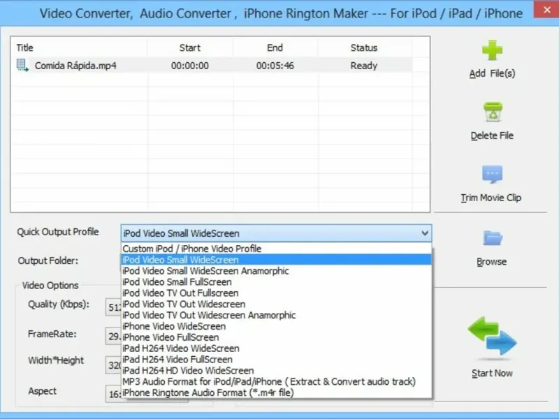Click the green plus Add File(s) icon
This screenshot has height=419, width=559.
(x=492, y=50)
